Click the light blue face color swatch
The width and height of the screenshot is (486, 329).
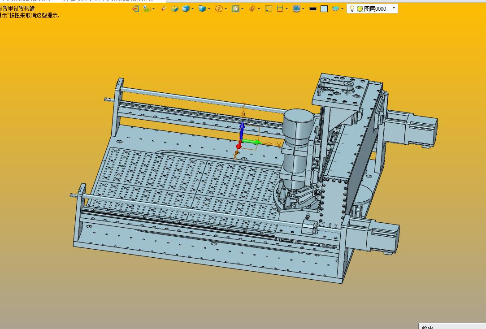324,9
